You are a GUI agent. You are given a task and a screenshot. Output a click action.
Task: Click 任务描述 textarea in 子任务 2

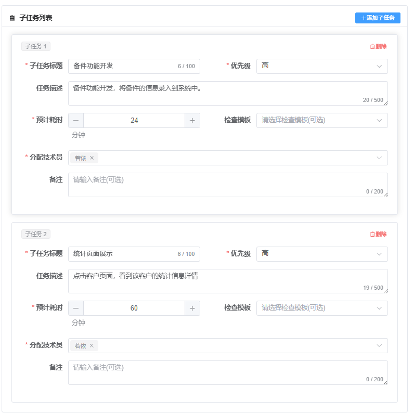click(x=227, y=281)
